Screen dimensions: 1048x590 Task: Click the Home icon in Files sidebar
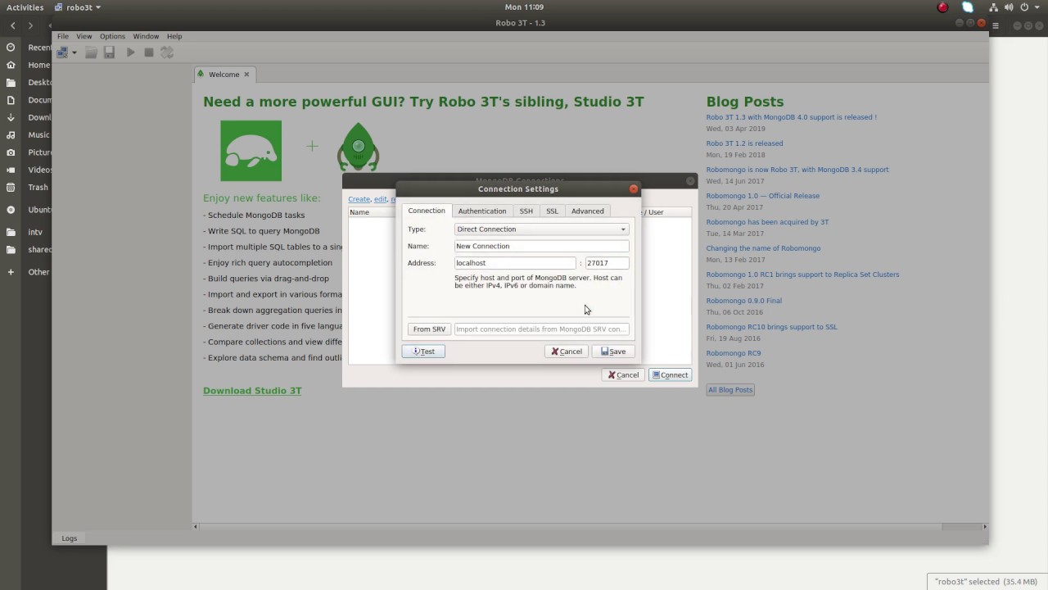tap(11, 66)
